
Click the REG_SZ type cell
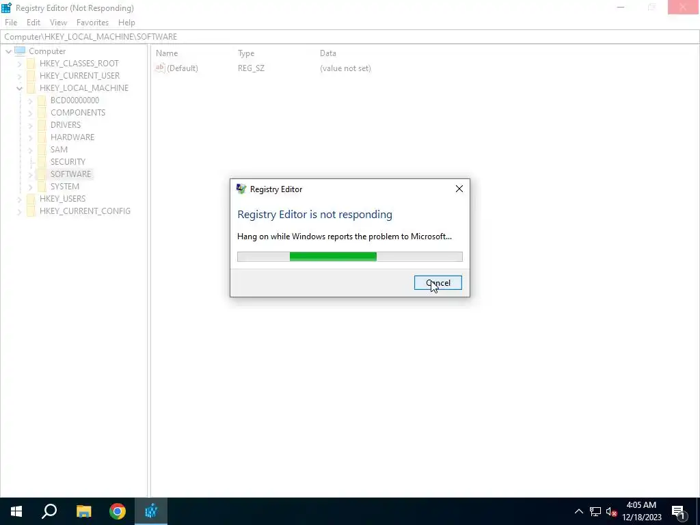(251, 68)
